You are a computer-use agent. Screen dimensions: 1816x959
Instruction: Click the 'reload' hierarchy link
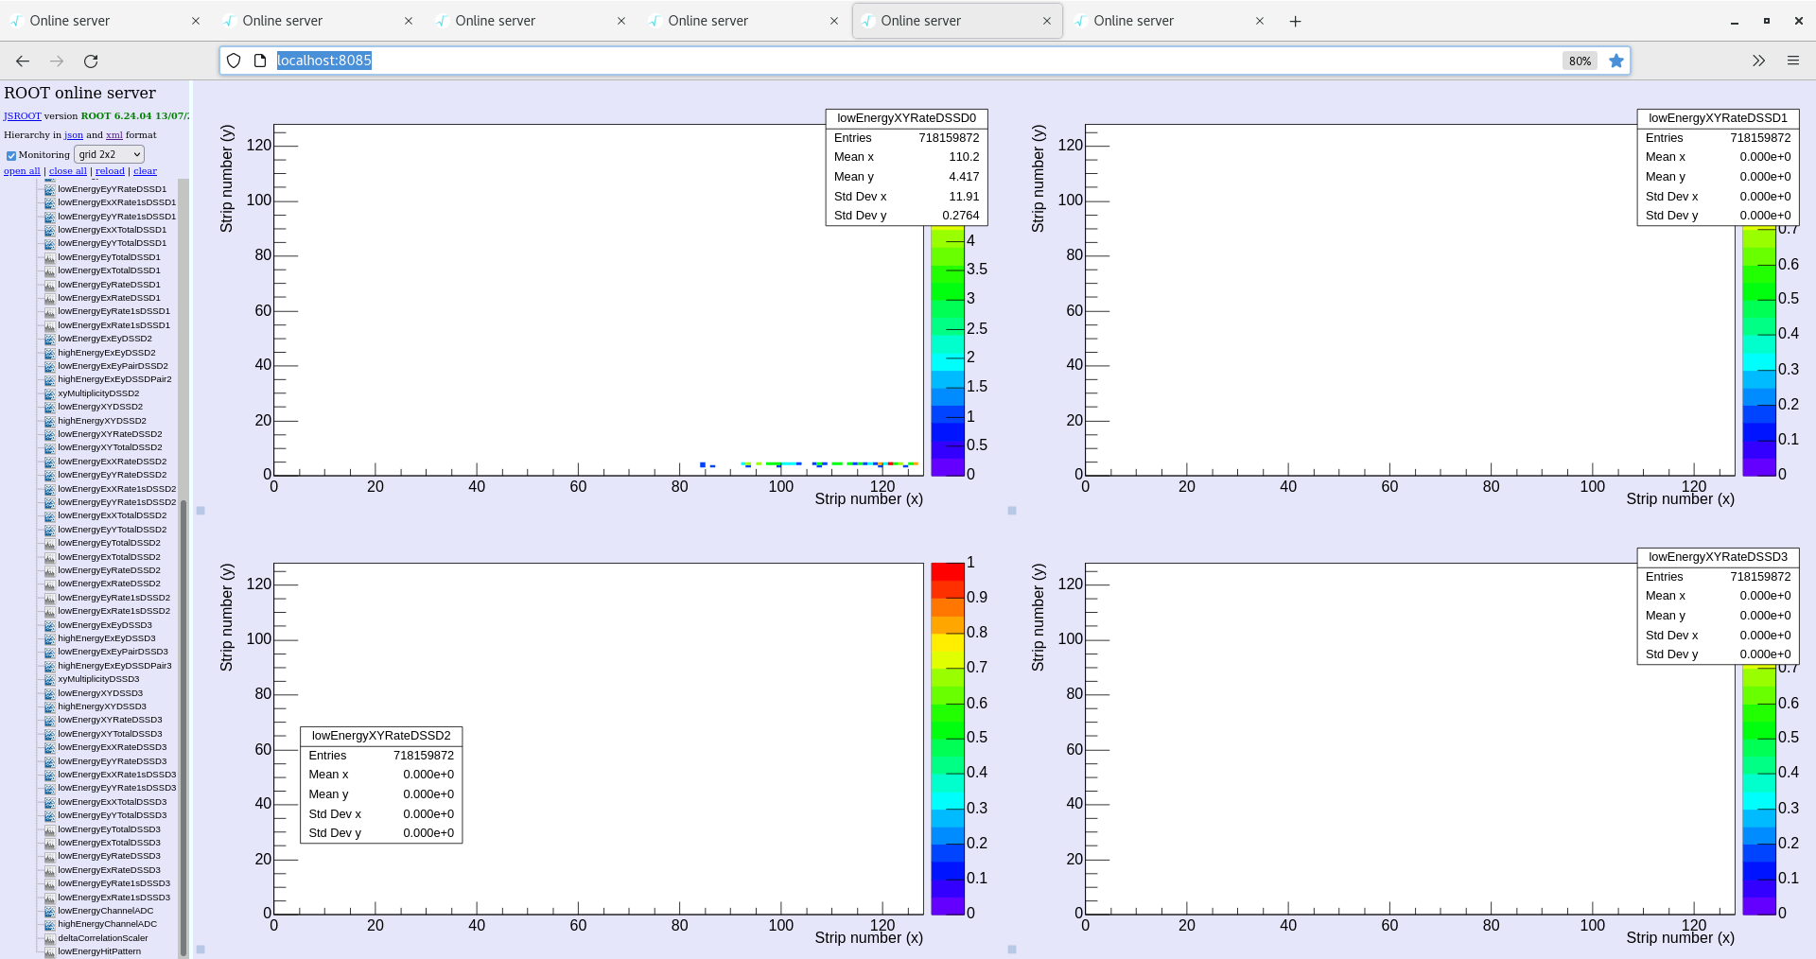(x=110, y=171)
